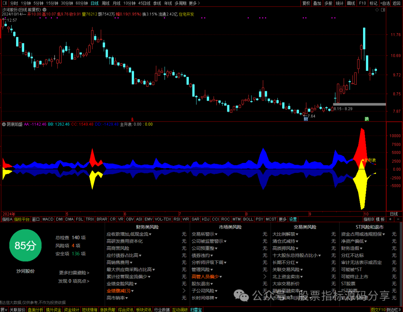Click the diamond icon at chart top right
Image resolution: width=403 pixels, height=312 pixels.
click(x=377, y=10)
